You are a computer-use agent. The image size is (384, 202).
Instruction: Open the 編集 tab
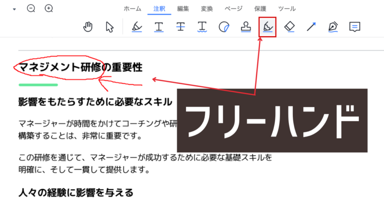click(x=183, y=8)
